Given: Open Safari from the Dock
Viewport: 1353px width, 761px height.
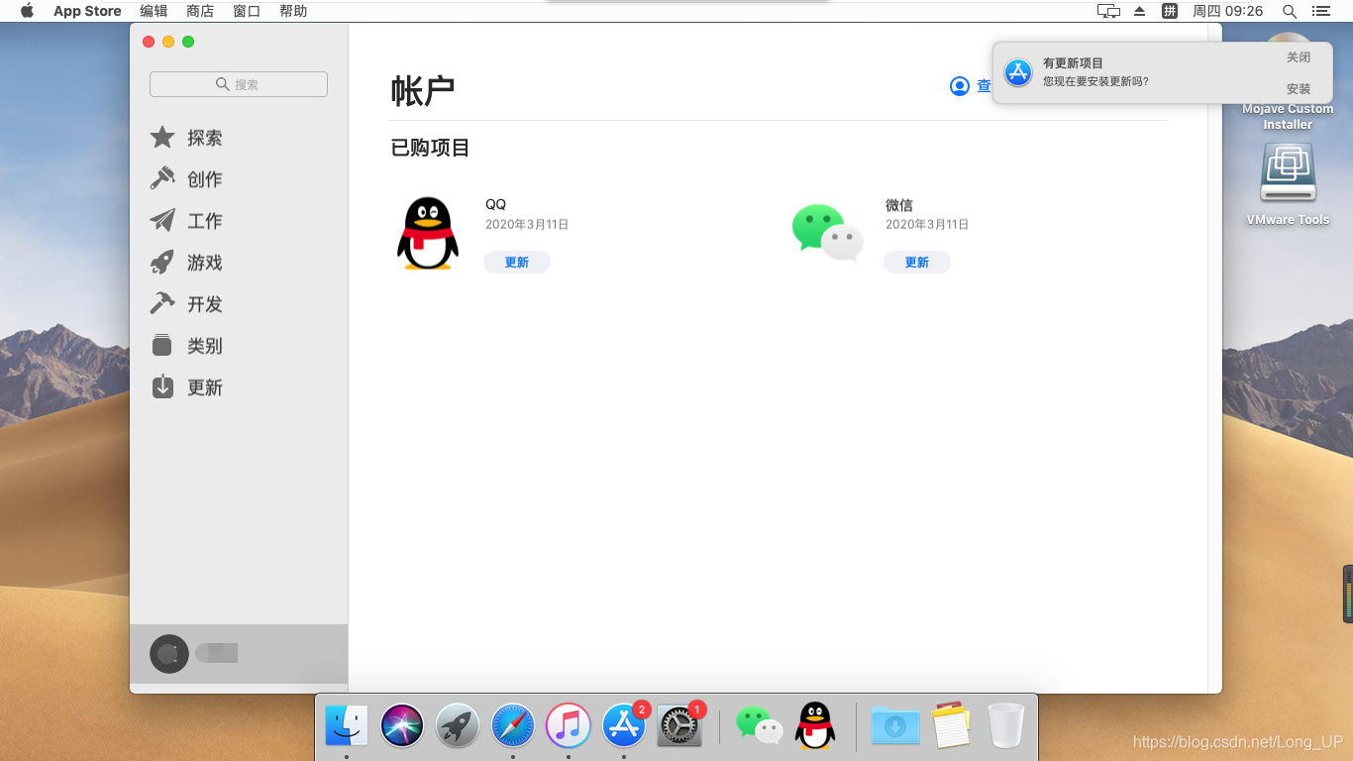Looking at the screenshot, I should coord(513,726).
